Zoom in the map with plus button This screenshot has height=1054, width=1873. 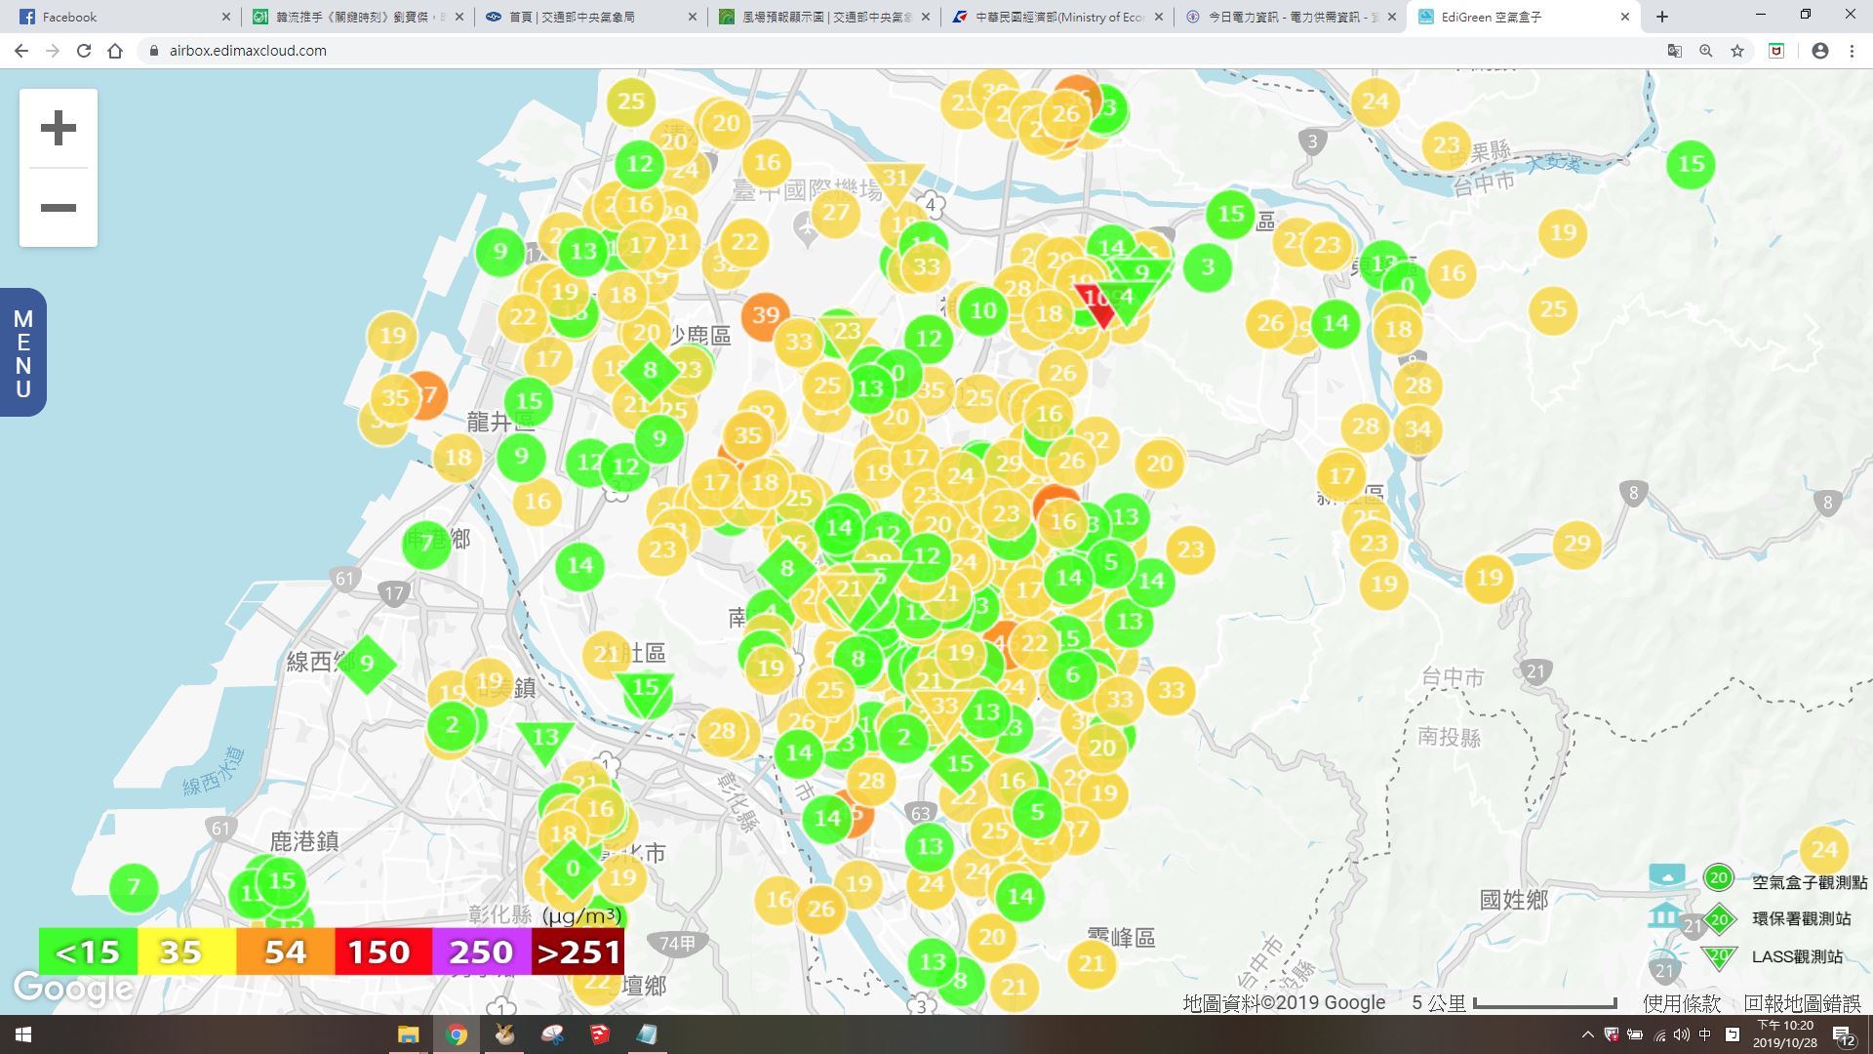point(59,128)
